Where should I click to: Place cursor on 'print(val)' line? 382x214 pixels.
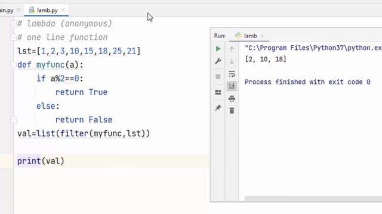pyautogui.click(x=41, y=161)
